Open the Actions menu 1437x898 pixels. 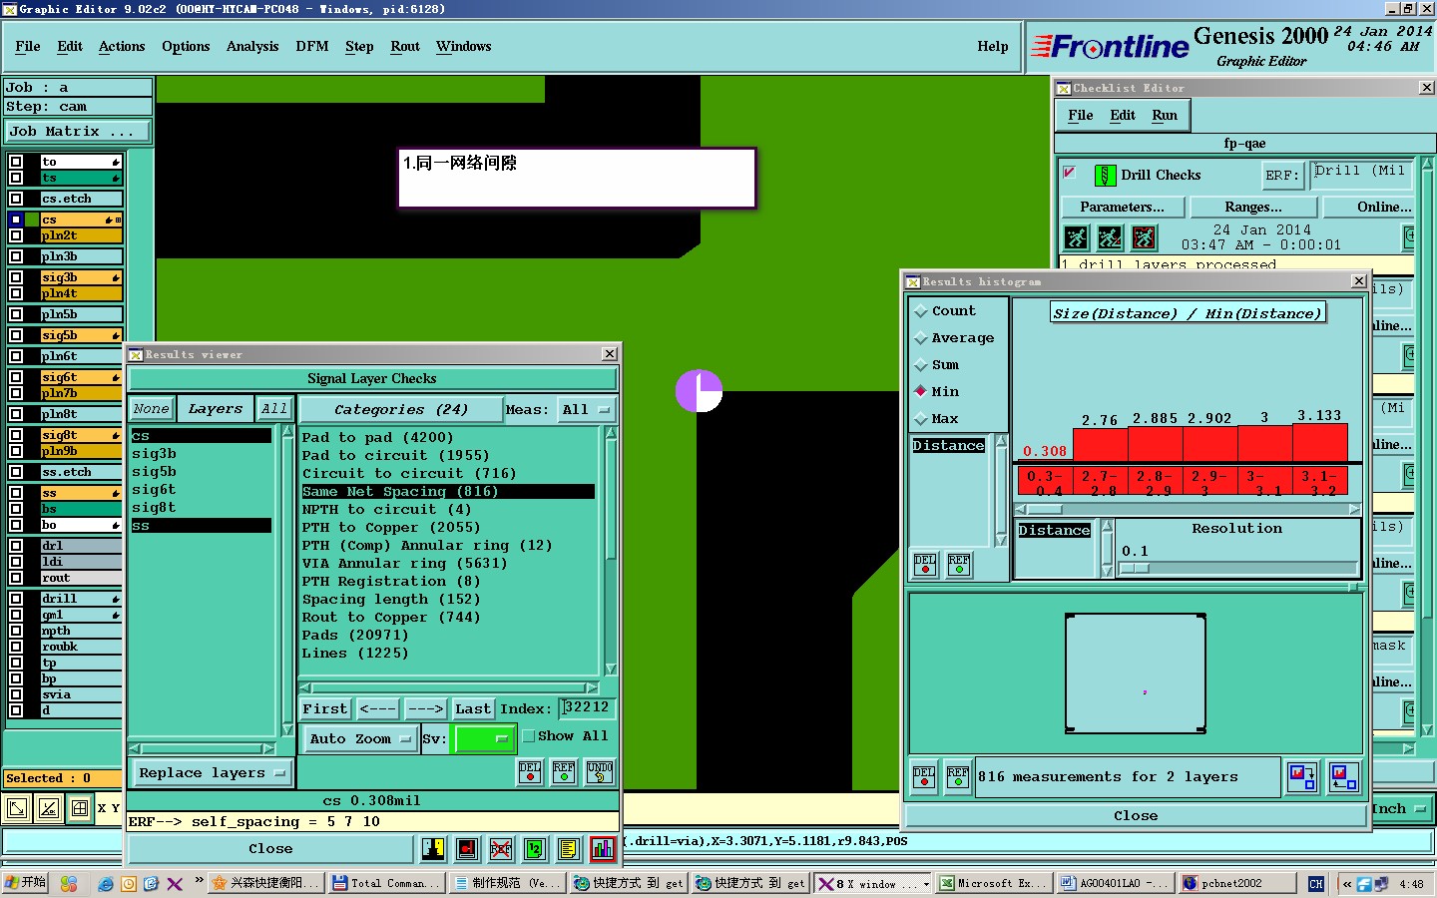point(122,46)
